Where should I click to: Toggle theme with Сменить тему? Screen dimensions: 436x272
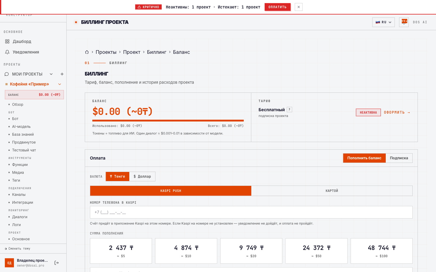pyautogui.click(x=18, y=249)
